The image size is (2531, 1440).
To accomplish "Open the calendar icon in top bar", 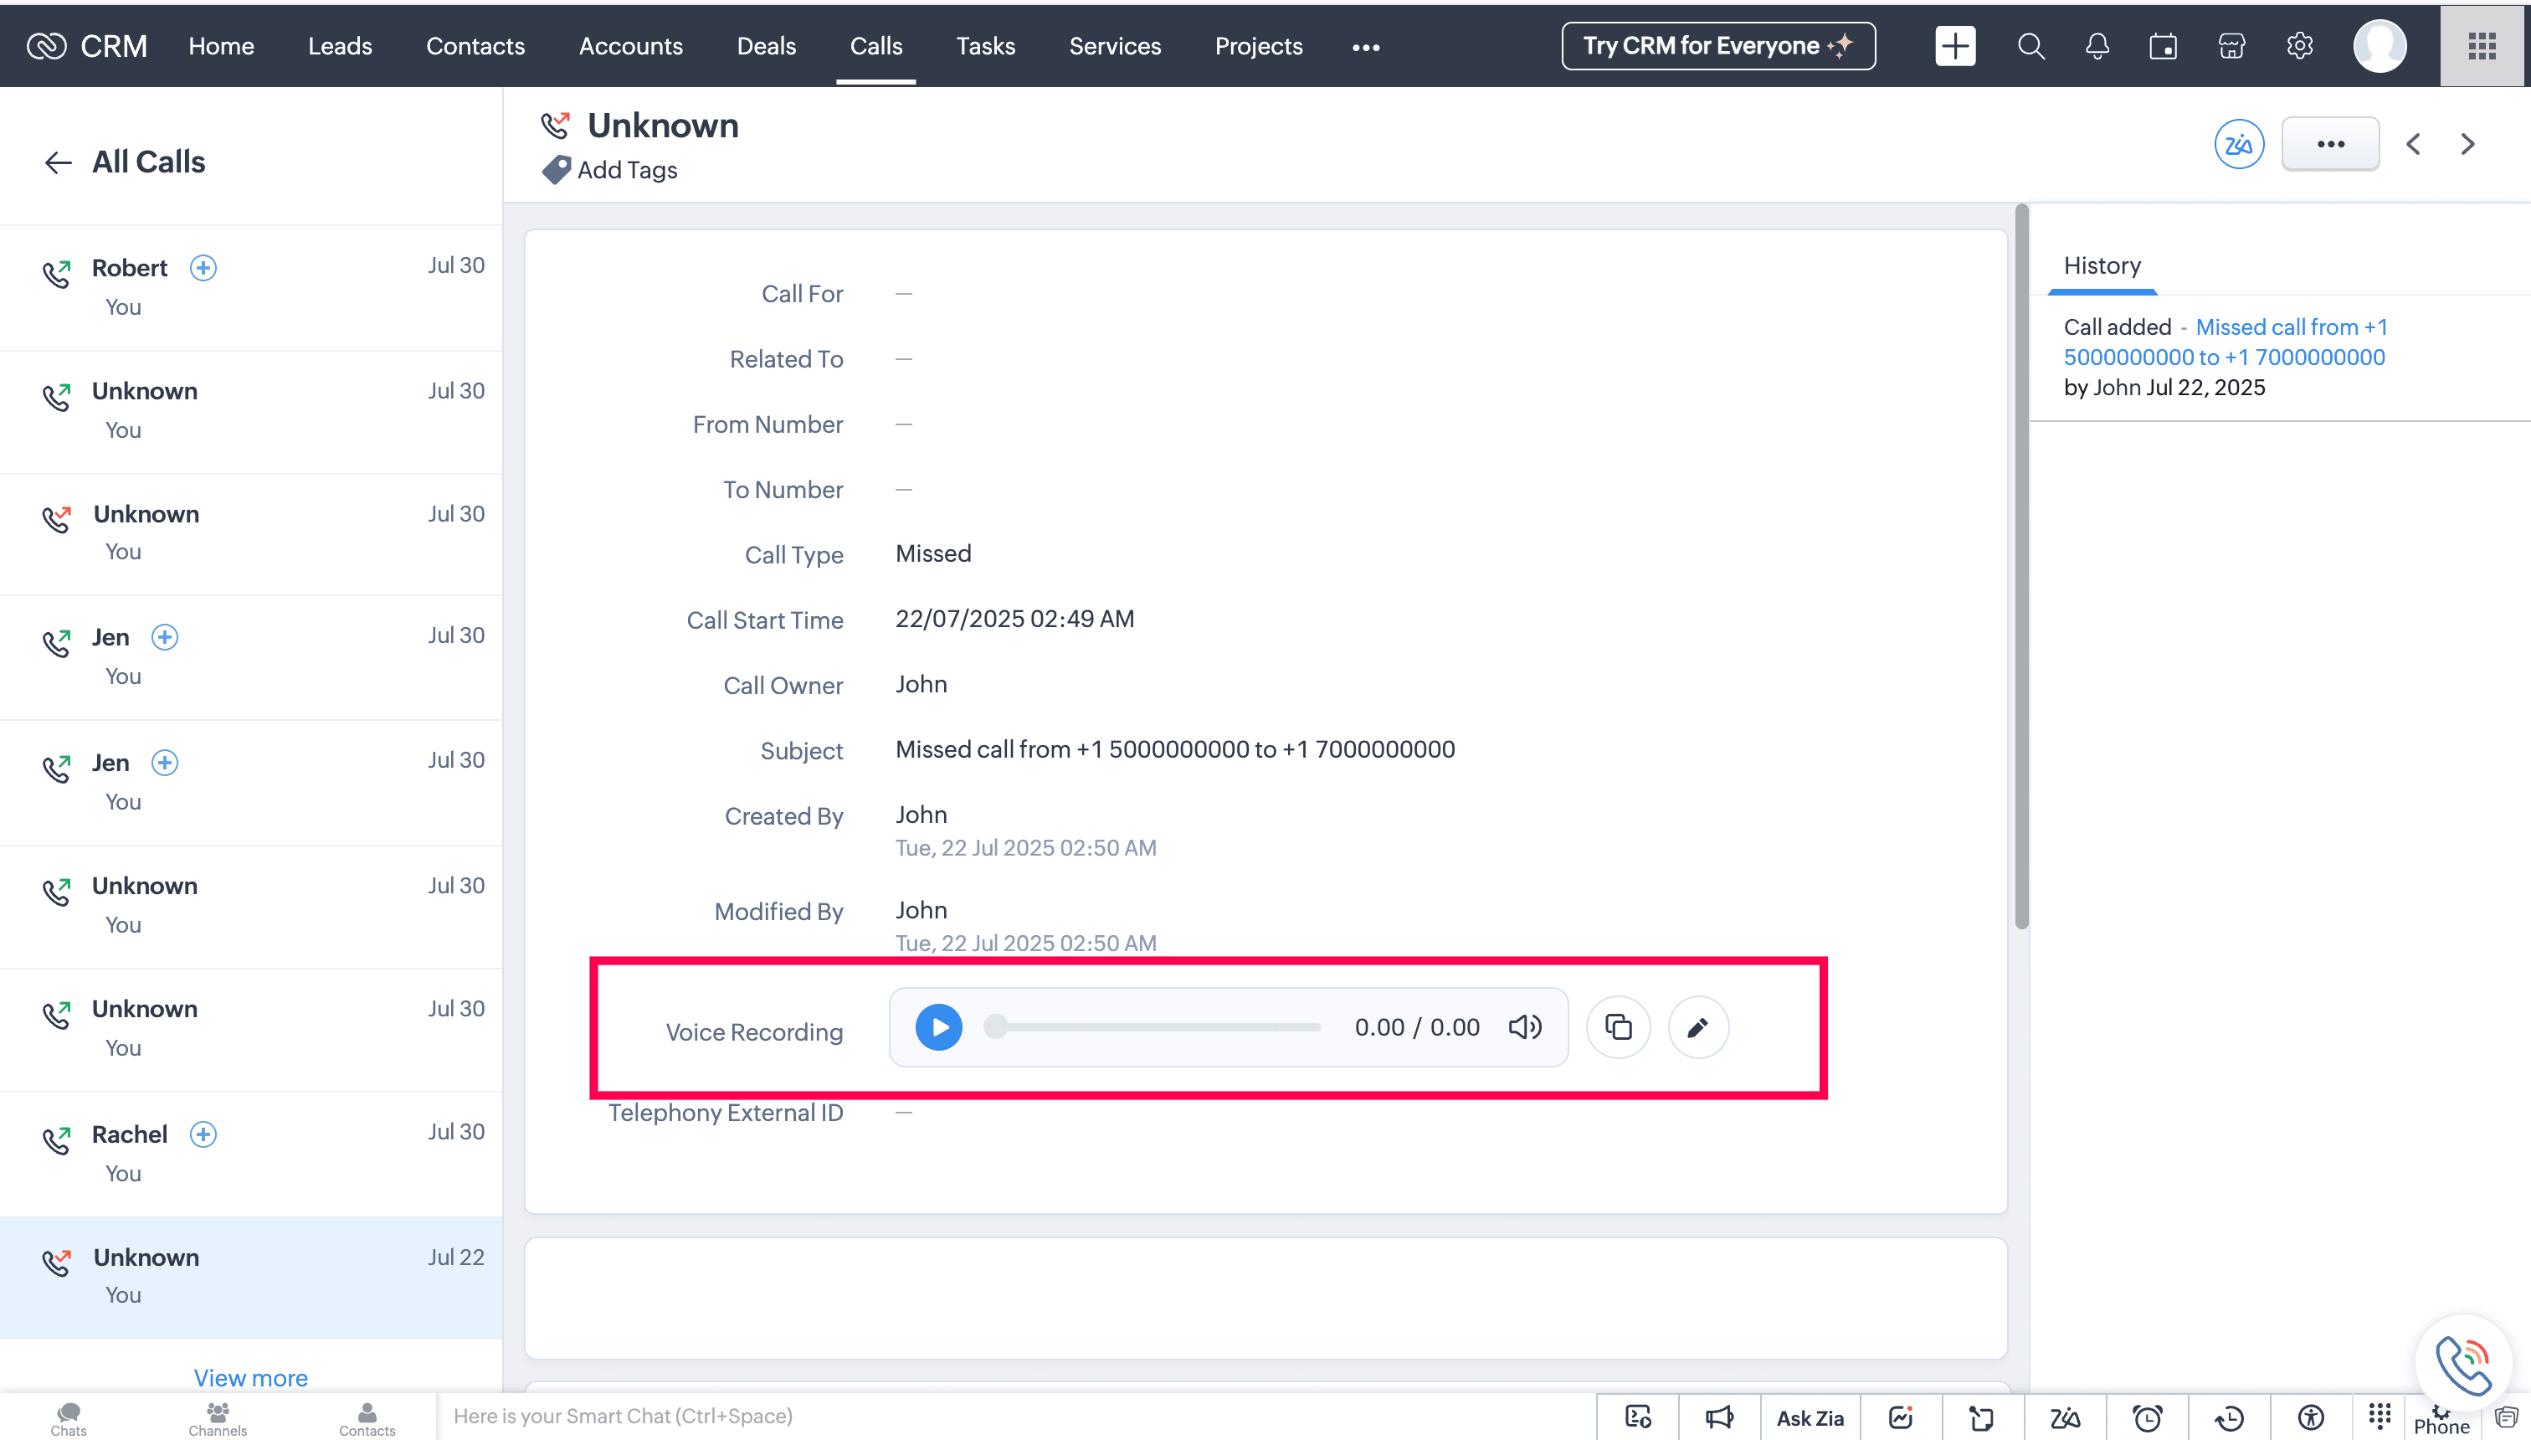I will (x=2164, y=47).
